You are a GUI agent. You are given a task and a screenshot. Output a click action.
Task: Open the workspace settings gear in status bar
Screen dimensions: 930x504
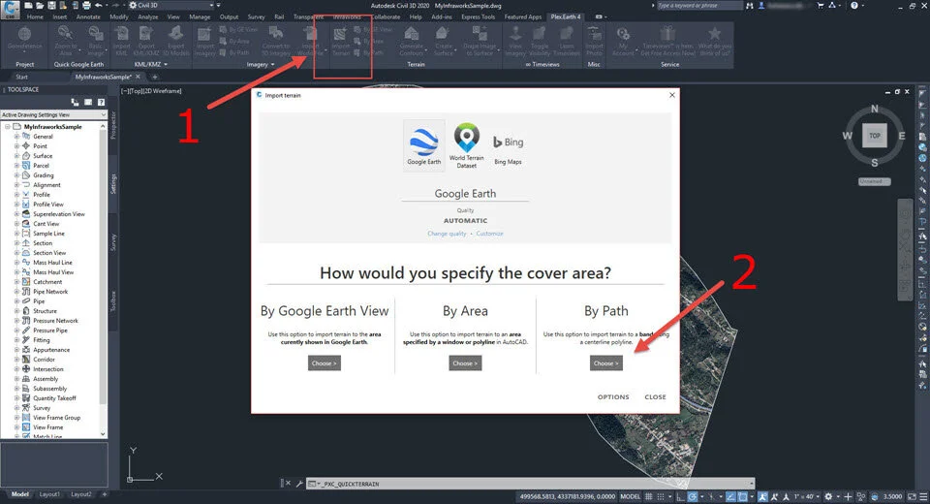pyautogui.click(x=828, y=496)
